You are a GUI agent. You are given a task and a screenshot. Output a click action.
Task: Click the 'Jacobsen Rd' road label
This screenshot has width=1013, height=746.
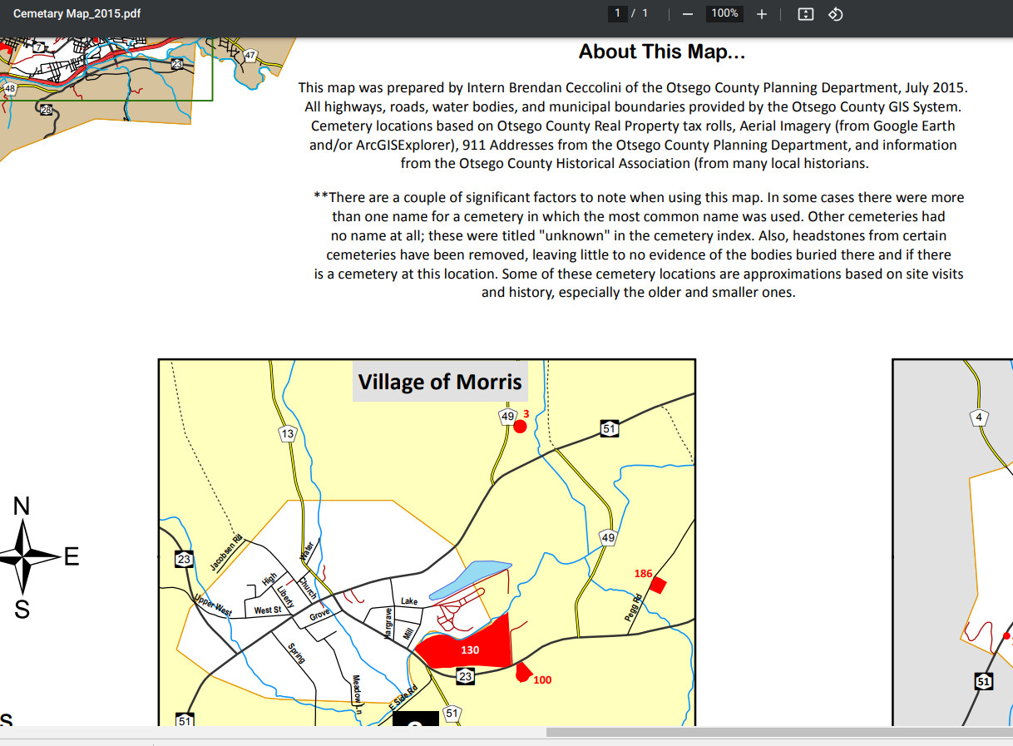225,553
